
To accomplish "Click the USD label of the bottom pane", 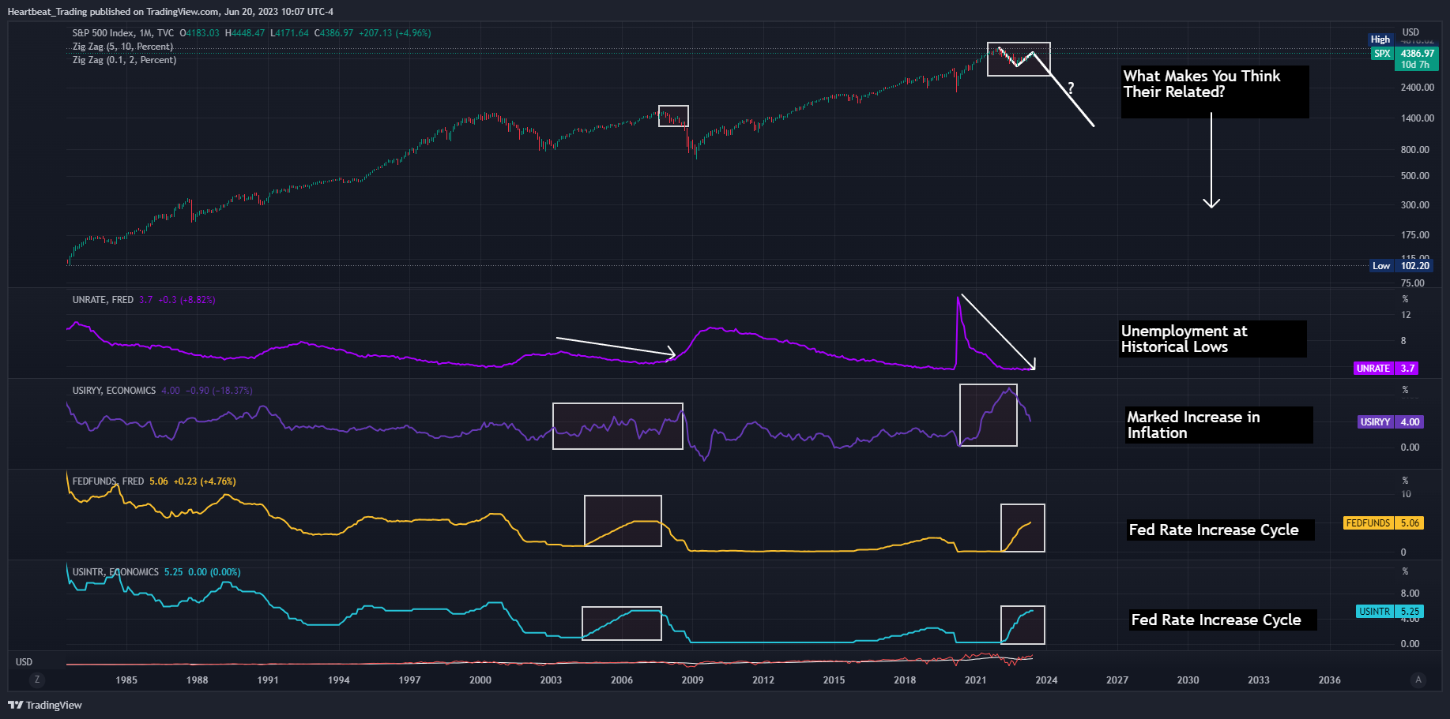I will pos(24,662).
